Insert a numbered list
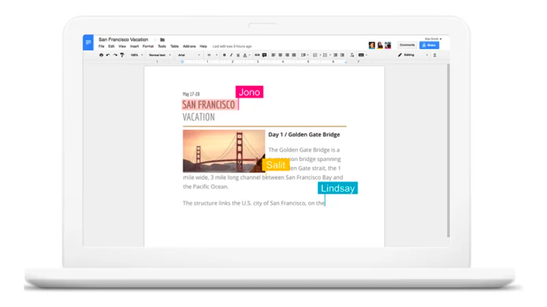This screenshot has width=547, height=307. [x=315, y=55]
